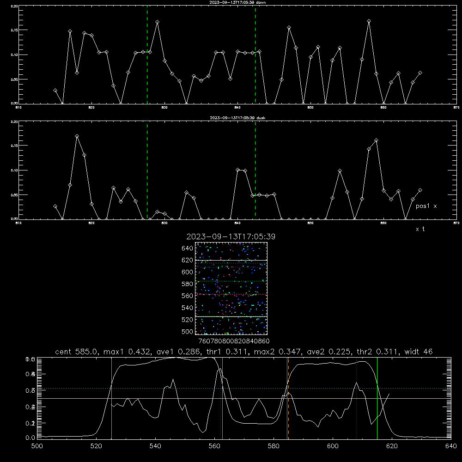Click the image y-axis label 640
462x462 pixels.
[188, 249]
